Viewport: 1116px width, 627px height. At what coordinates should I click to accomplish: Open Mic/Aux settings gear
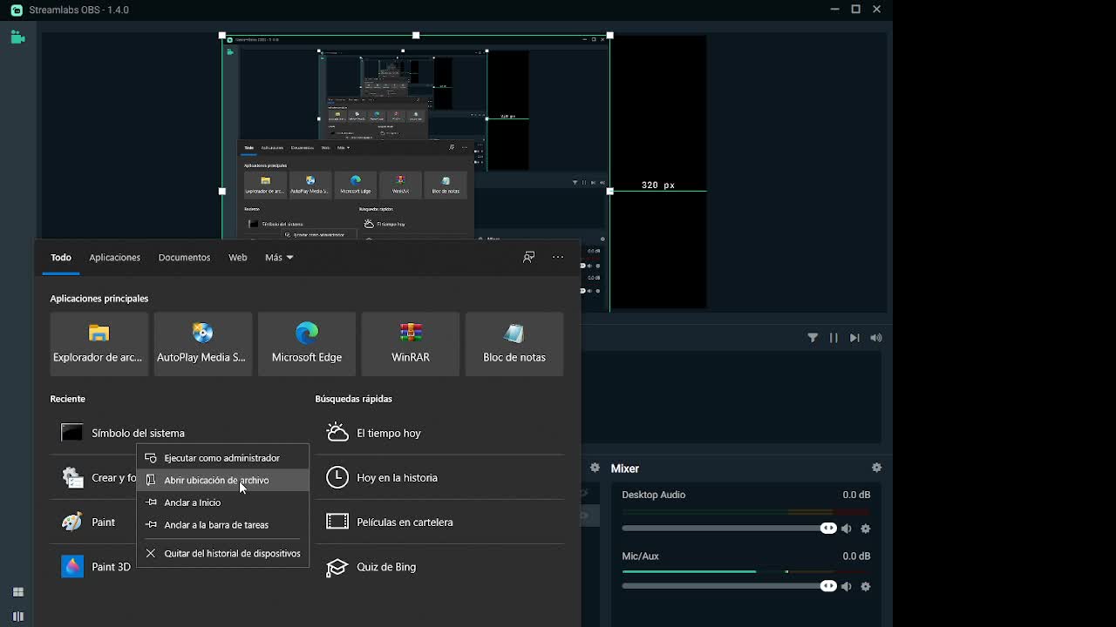click(x=866, y=586)
